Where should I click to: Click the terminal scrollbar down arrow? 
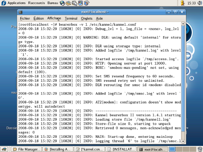point(183,141)
